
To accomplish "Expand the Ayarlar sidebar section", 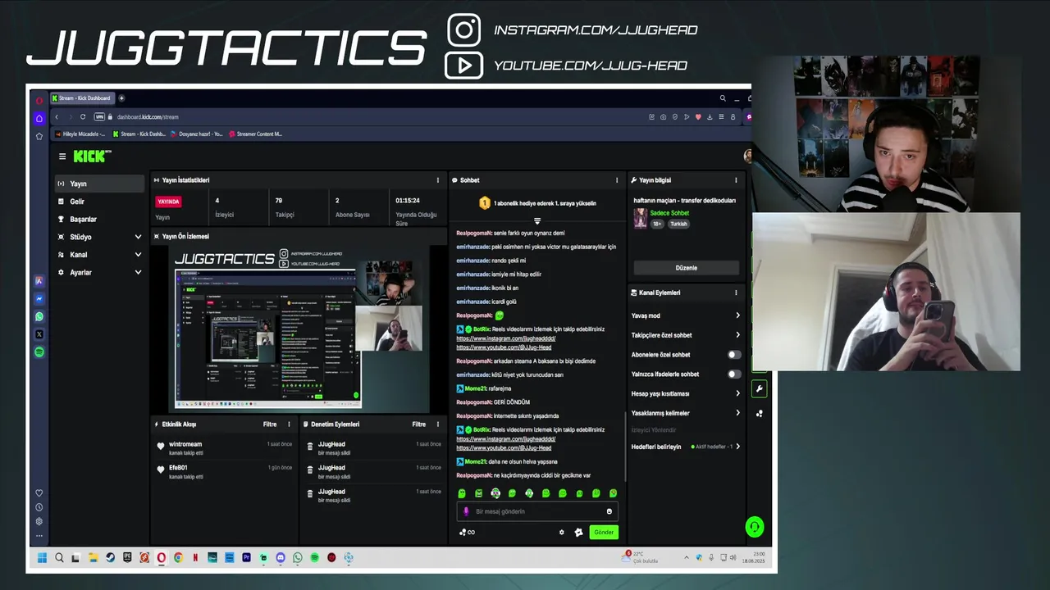I will pyautogui.click(x=138, y=273).
